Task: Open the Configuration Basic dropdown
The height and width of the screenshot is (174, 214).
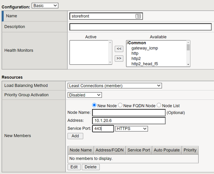Action: point(45,5)
